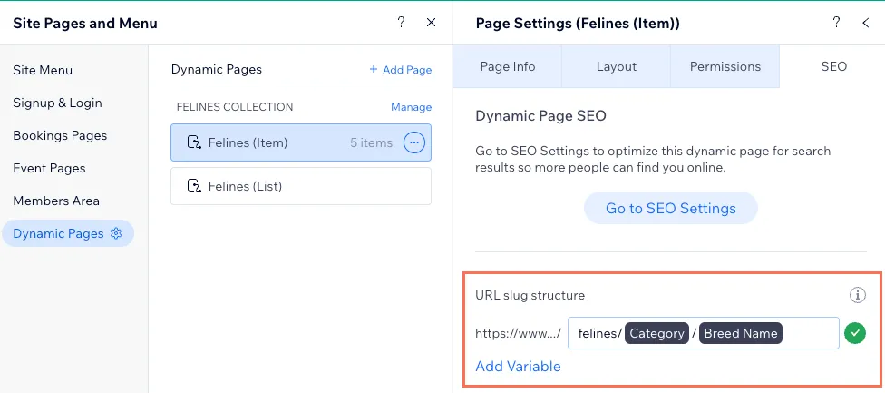Click the green checkmark validation icon
Screen dimensions: 885x393
coord(854,333)
